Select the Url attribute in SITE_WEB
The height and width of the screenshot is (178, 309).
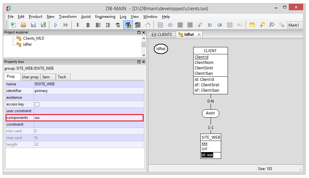(x=205, y=149)
